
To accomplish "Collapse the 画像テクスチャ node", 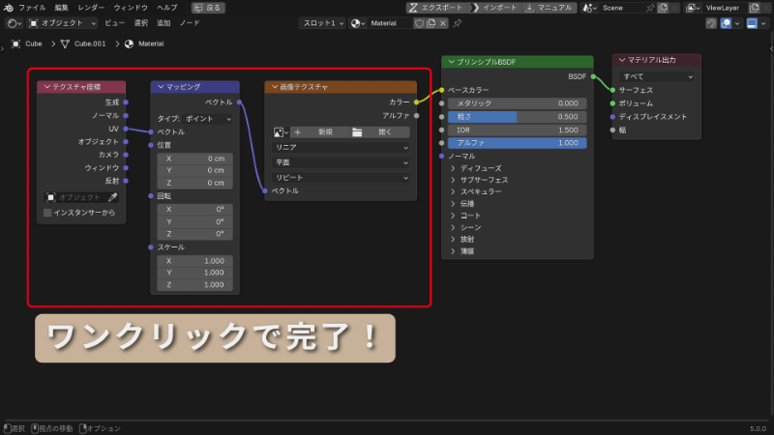I will [x=275, y=87].
